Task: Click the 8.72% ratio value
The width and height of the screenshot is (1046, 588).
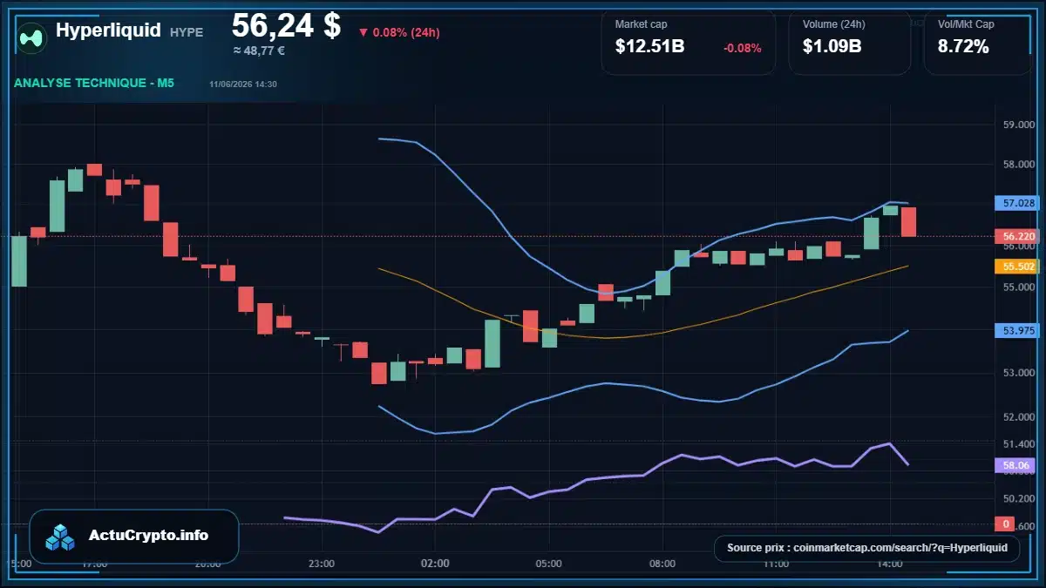Action: point(963,47)
